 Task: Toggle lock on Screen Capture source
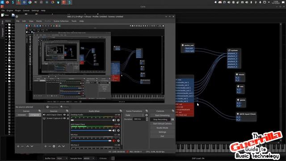pos(68,118)
